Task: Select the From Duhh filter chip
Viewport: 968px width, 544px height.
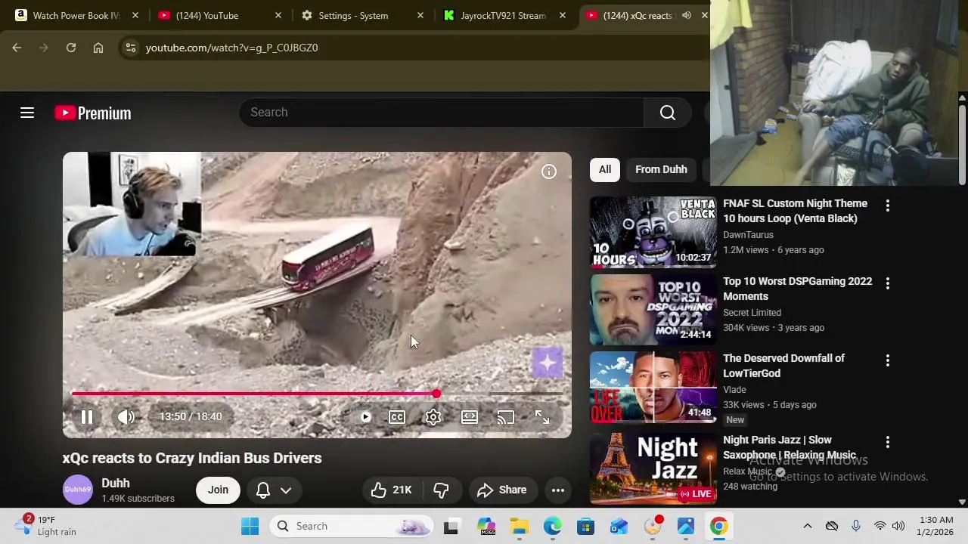Action: tap(661, 169)
